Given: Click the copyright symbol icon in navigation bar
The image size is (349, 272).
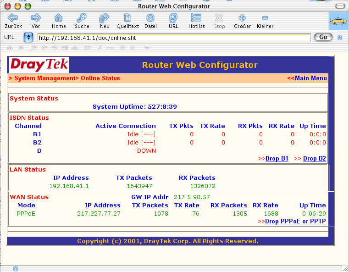Looking at the screenshot, I should (x=122, y=47).
